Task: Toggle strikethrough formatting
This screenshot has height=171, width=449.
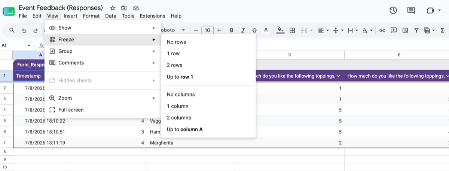Action: (x=254, y=30)
